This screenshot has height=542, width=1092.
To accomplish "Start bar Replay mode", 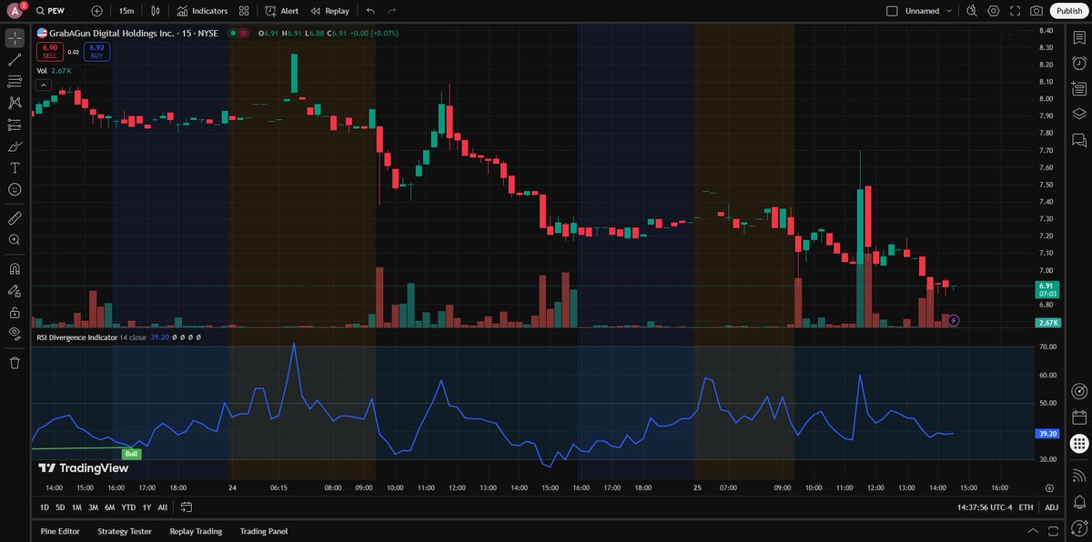I will coord(329,11).
